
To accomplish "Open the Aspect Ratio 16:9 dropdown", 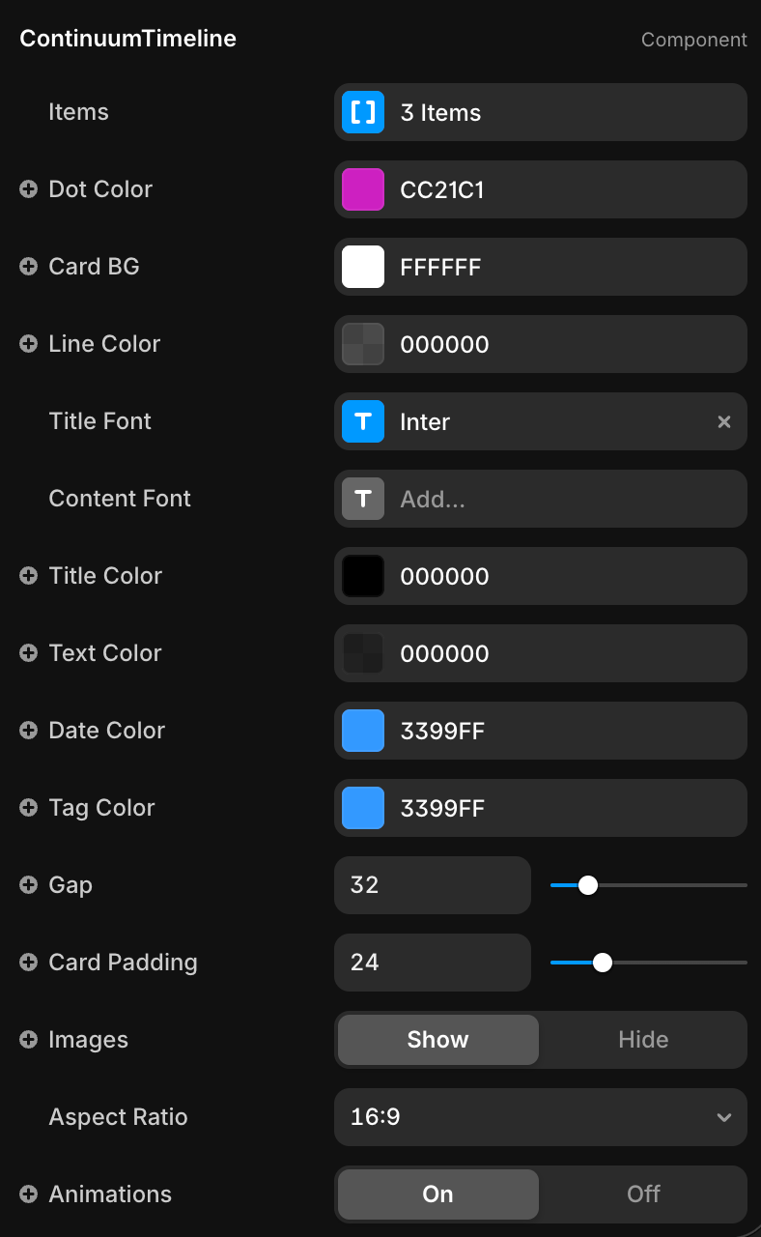I will tap(541, 1117).
